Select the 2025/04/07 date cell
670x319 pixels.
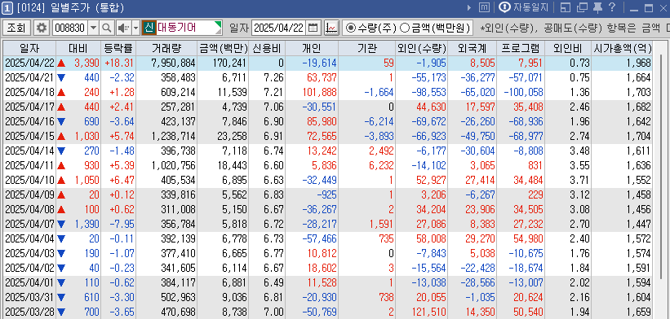point(29,224)
